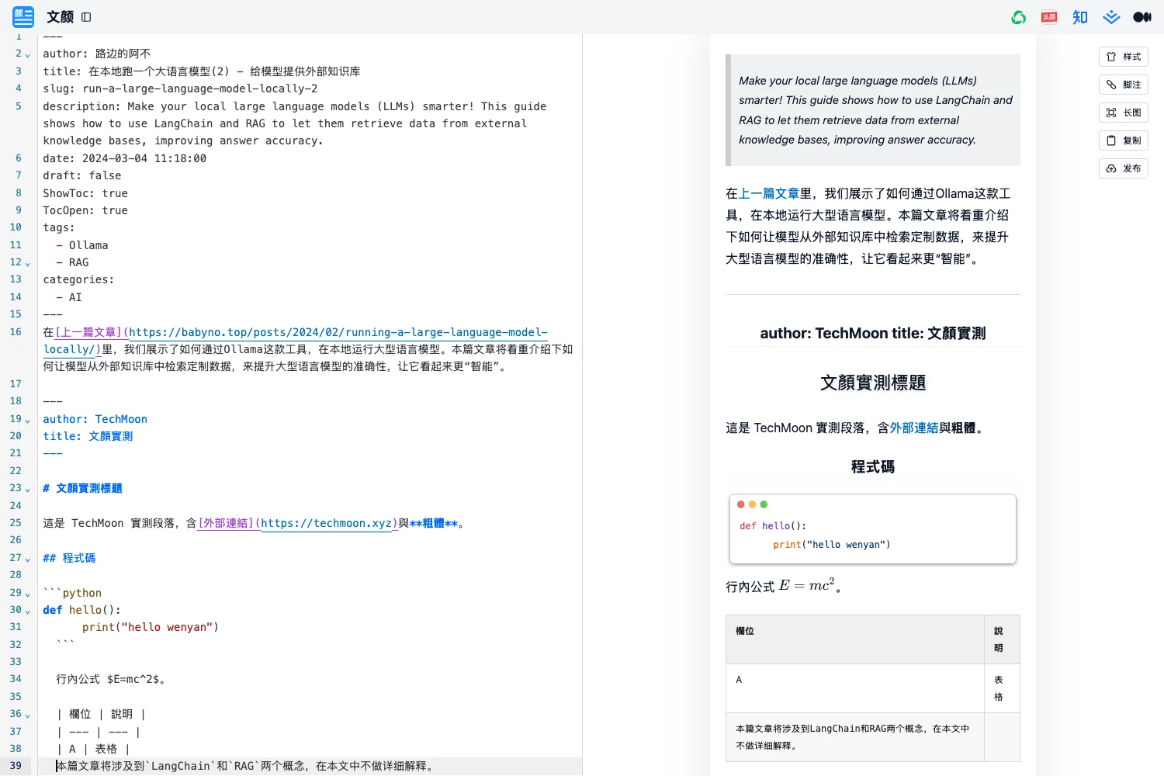Open the 样式 style button
Screen dimensions: 1164x776
point(1124,57)
